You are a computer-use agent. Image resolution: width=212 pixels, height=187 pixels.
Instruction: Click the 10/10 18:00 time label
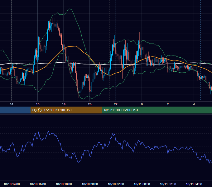click(x=64, y=184)
